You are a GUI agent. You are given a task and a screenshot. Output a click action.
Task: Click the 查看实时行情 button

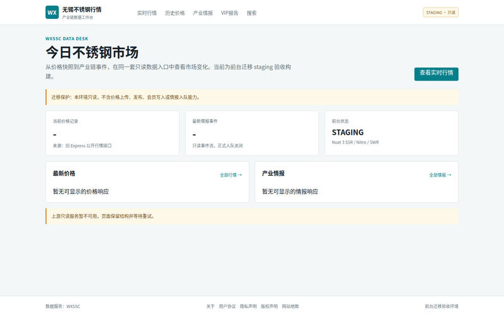(436, 74)
